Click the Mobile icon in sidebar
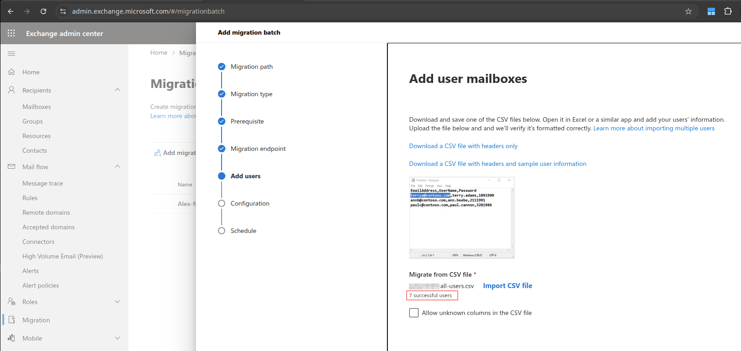741x351 pixels. click(11, 338)
